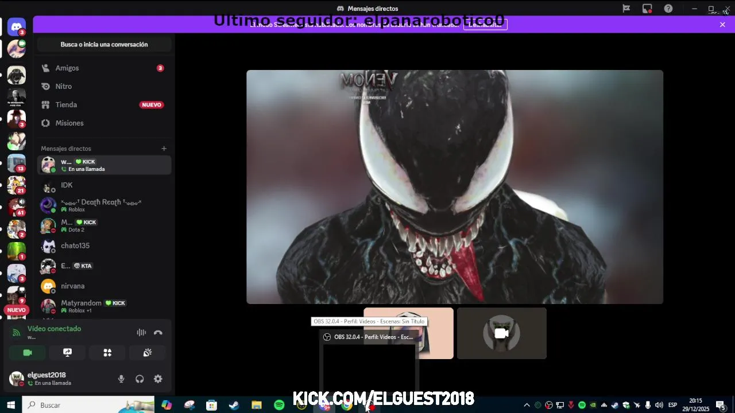Select the active call conversation 'En una llamada'

click(104, 165)
